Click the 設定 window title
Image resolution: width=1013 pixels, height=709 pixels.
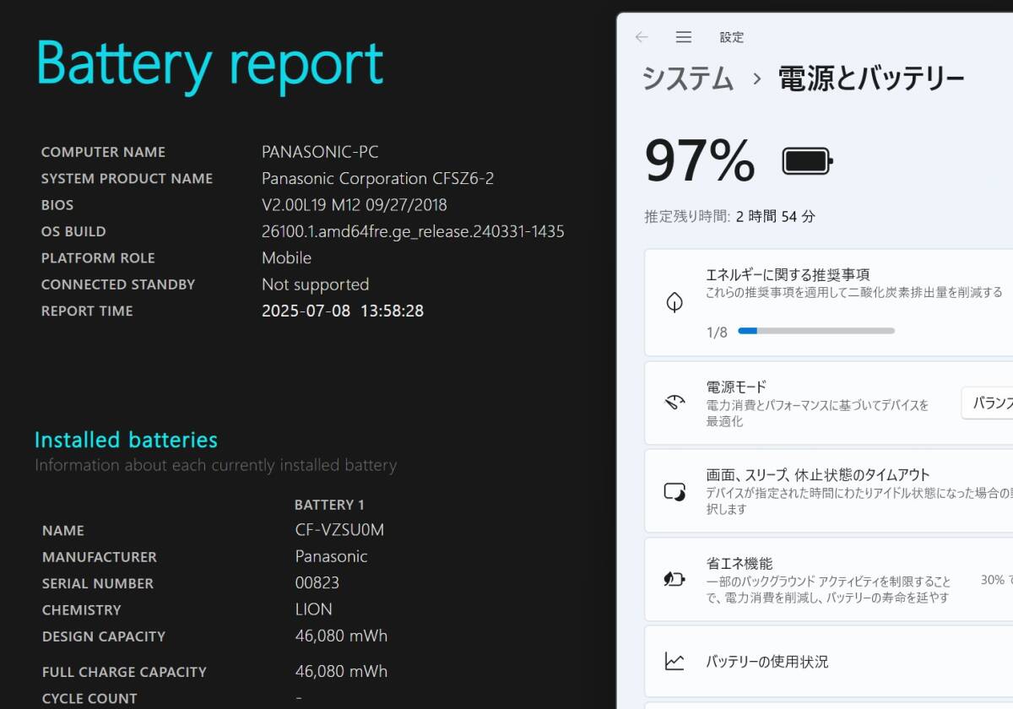click(732, 37)
